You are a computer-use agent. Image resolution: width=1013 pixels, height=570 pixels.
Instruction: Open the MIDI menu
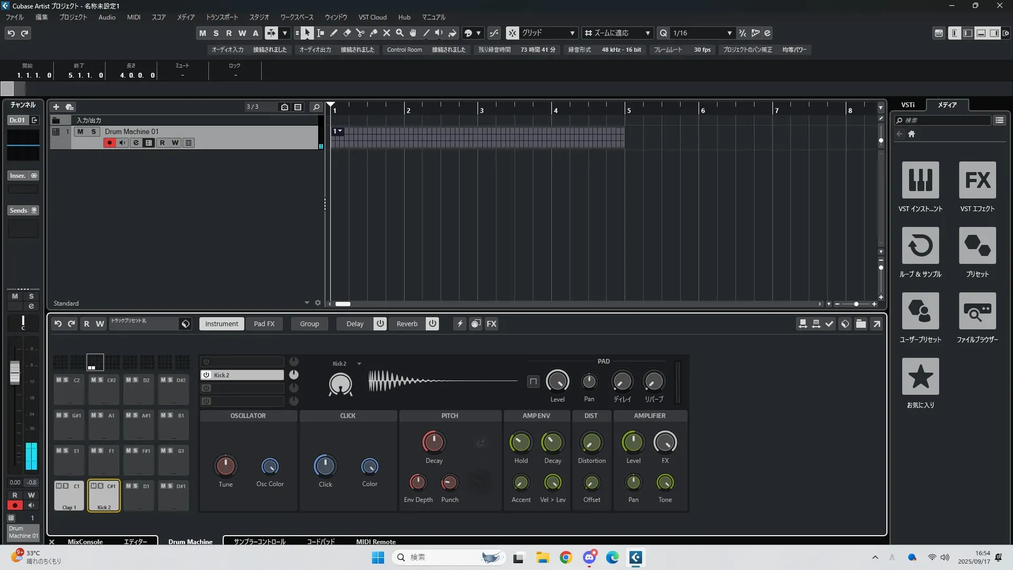pyautogui.click(x=133, y=17)
